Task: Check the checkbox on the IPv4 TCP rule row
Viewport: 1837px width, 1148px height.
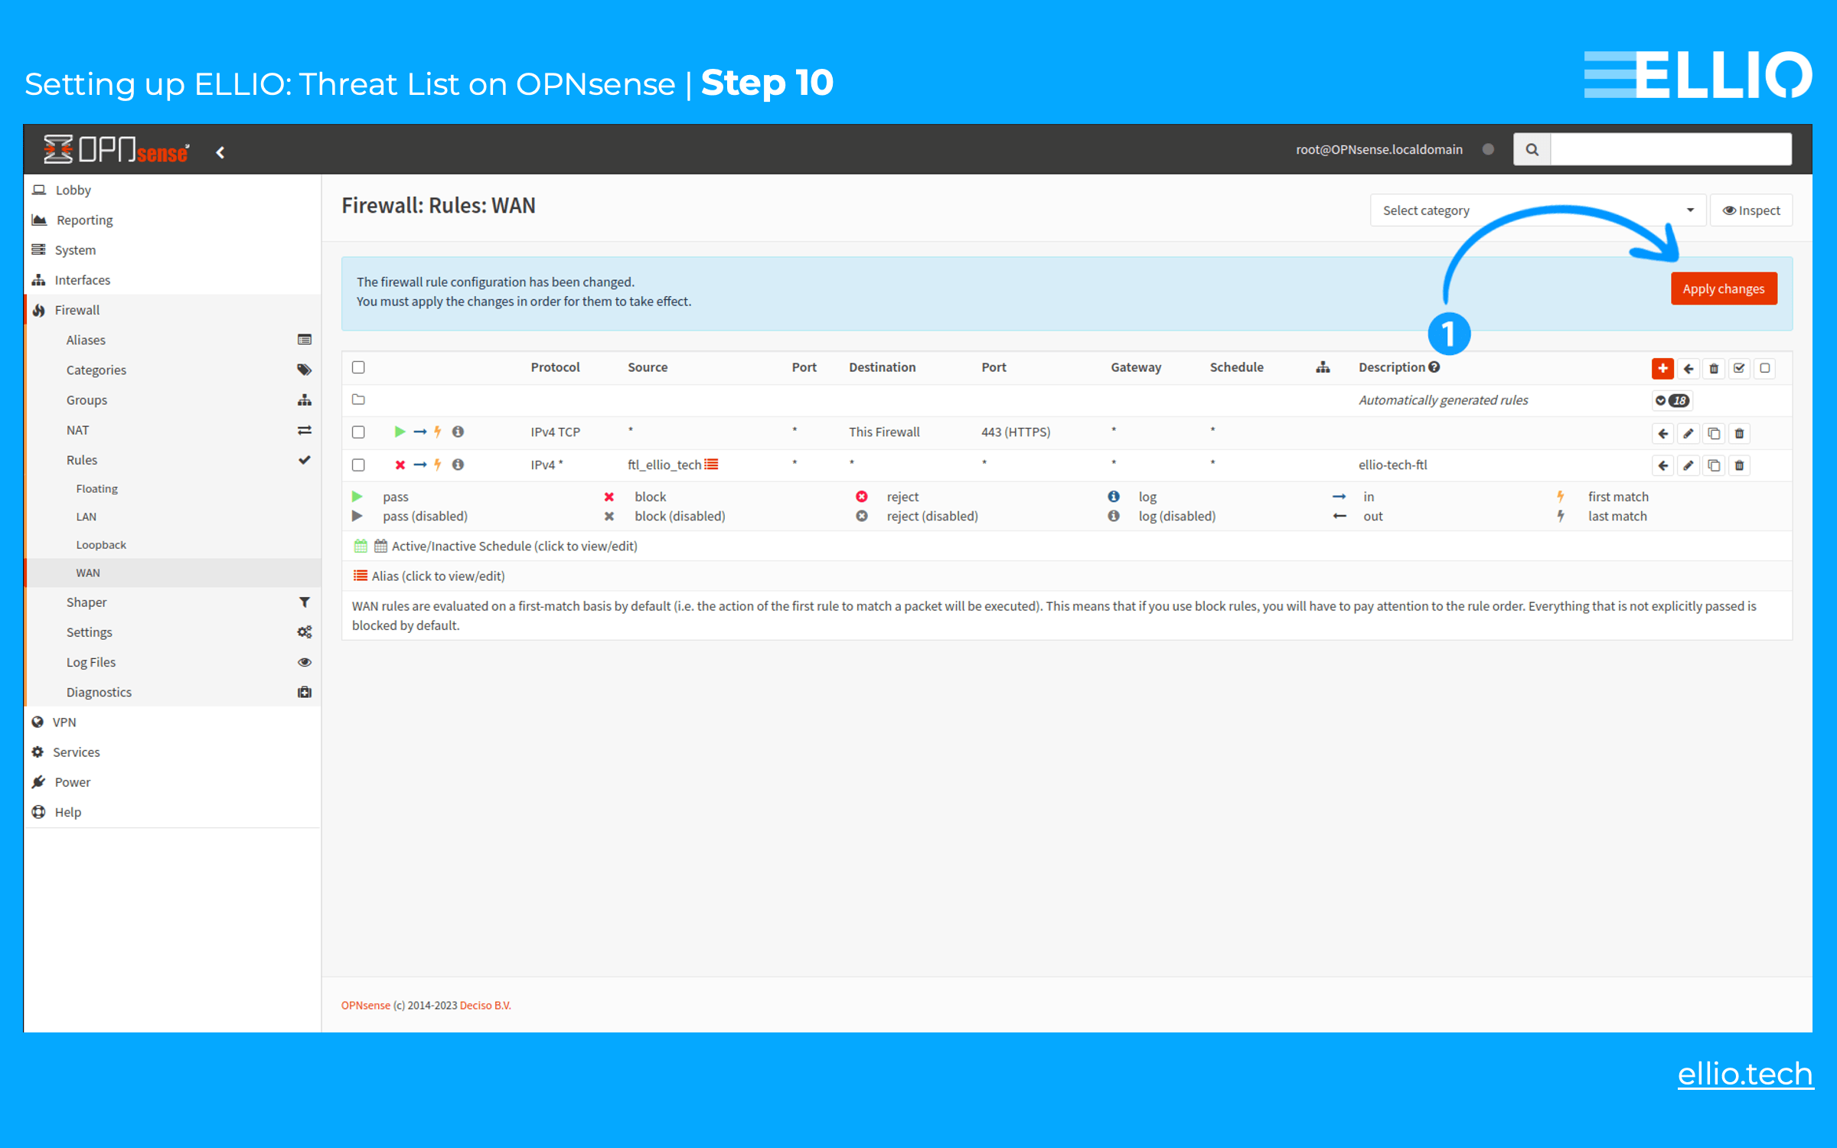Action: (x=358, y=432)
